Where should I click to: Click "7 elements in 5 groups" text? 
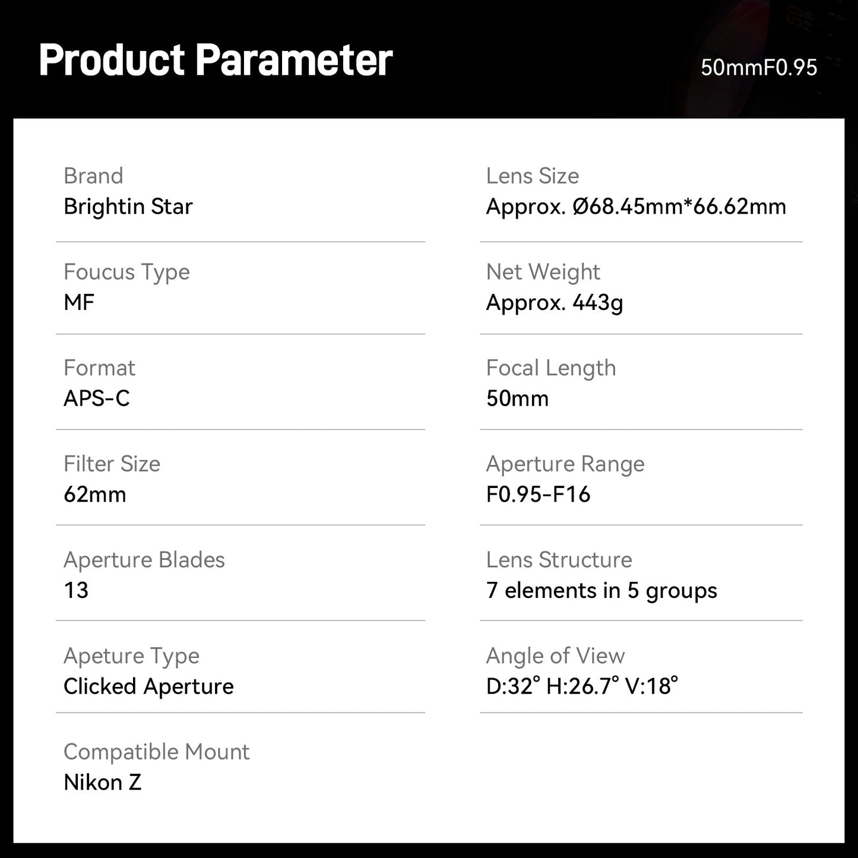coord(601,591)
